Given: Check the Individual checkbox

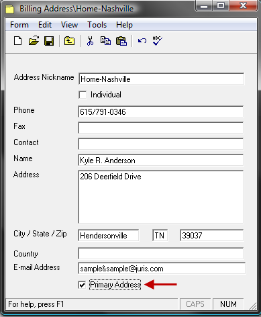Looking at the screenshot, I should pyautogui.click(x=83, y=95).
